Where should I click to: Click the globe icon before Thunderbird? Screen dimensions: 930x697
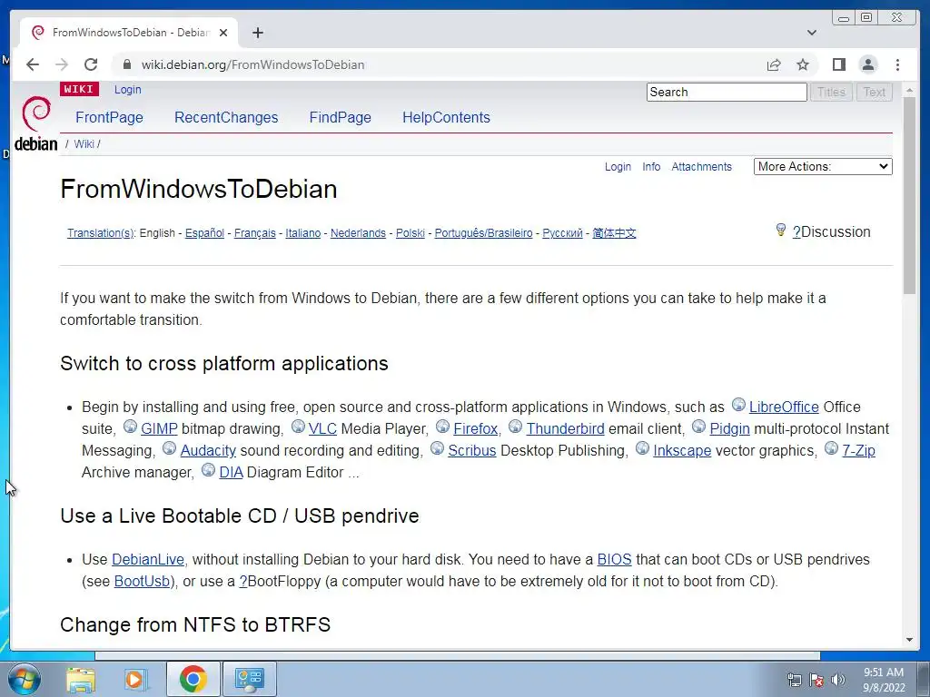coord(516,427)
